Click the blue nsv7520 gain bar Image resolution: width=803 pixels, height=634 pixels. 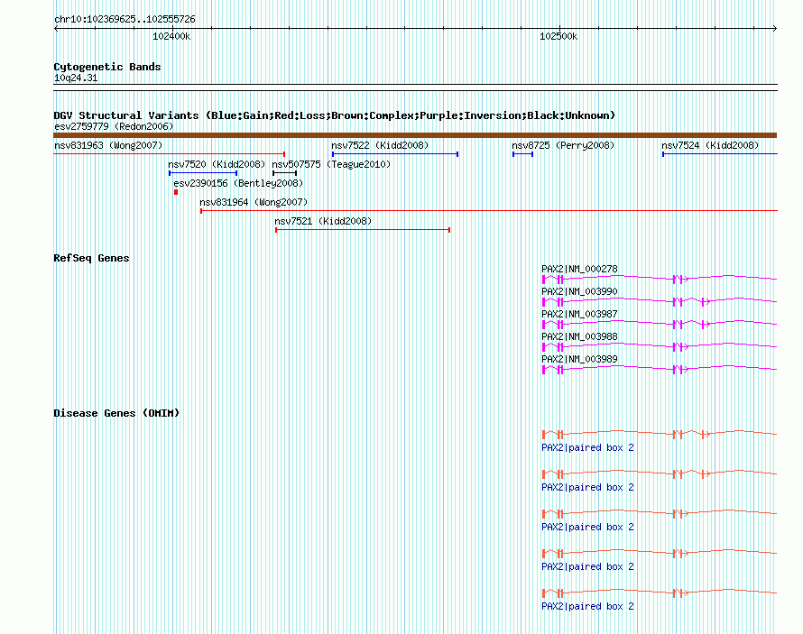click(203, 173)
